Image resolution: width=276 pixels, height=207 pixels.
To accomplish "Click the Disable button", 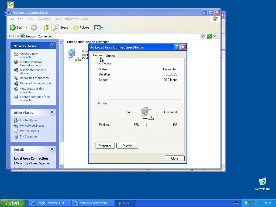I will [127, 146].
